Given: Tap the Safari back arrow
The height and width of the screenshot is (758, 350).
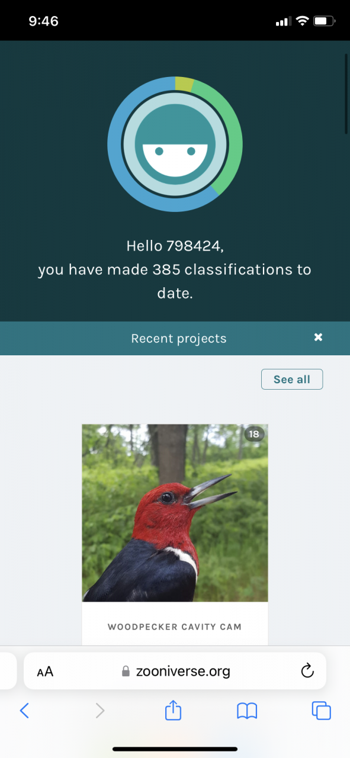Looking at the screenshot, I should pos(24,710).
